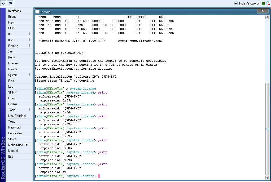271x182 pixels.
Task: Expand the System submenu arrow
Action: 30,75
